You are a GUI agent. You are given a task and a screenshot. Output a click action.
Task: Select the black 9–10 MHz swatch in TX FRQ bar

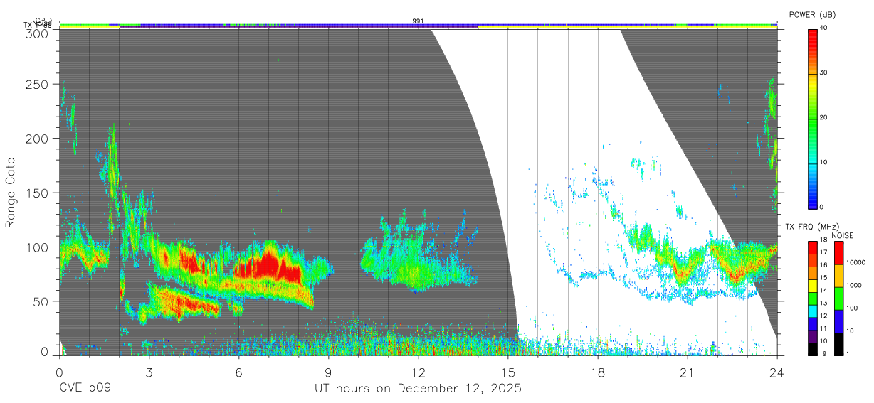click(x=813, y=348)
